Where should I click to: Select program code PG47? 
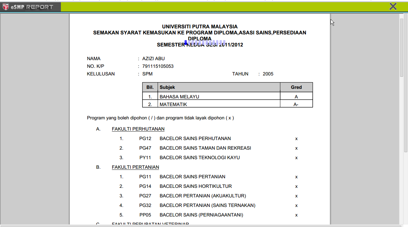(x=145, y=148)
